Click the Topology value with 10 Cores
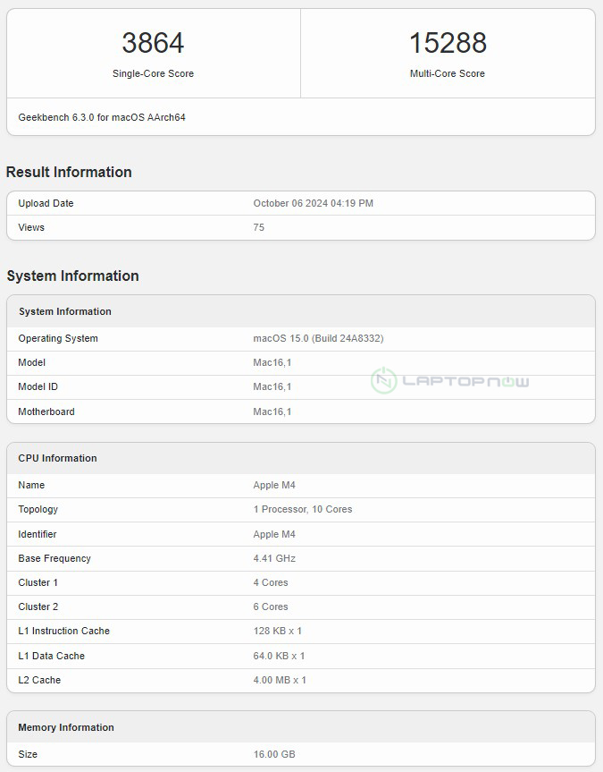Screen dimensions: 603x772 [x=303, y=509]
